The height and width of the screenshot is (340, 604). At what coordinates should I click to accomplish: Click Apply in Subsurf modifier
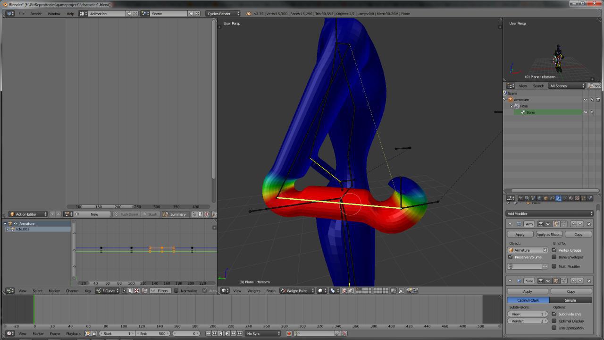(x=528, y=291)
